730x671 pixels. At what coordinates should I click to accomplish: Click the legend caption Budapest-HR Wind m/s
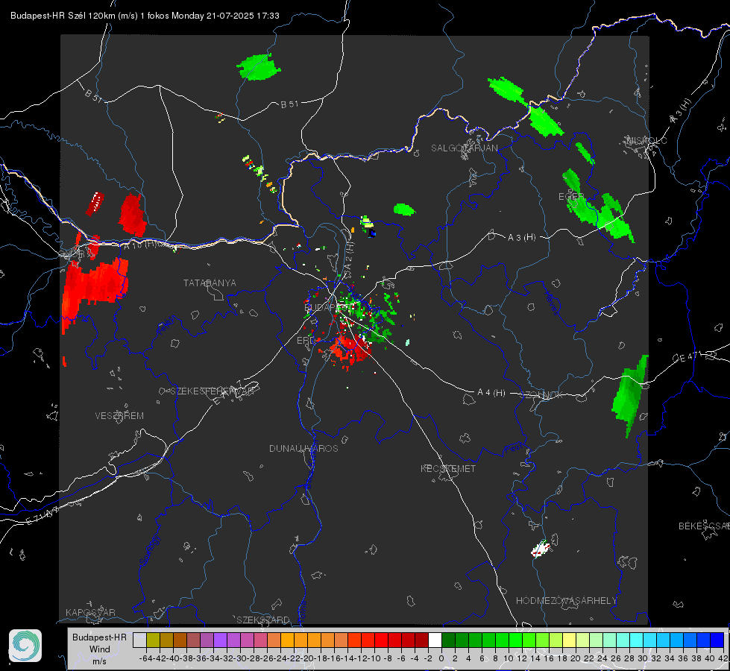[100, 649]
